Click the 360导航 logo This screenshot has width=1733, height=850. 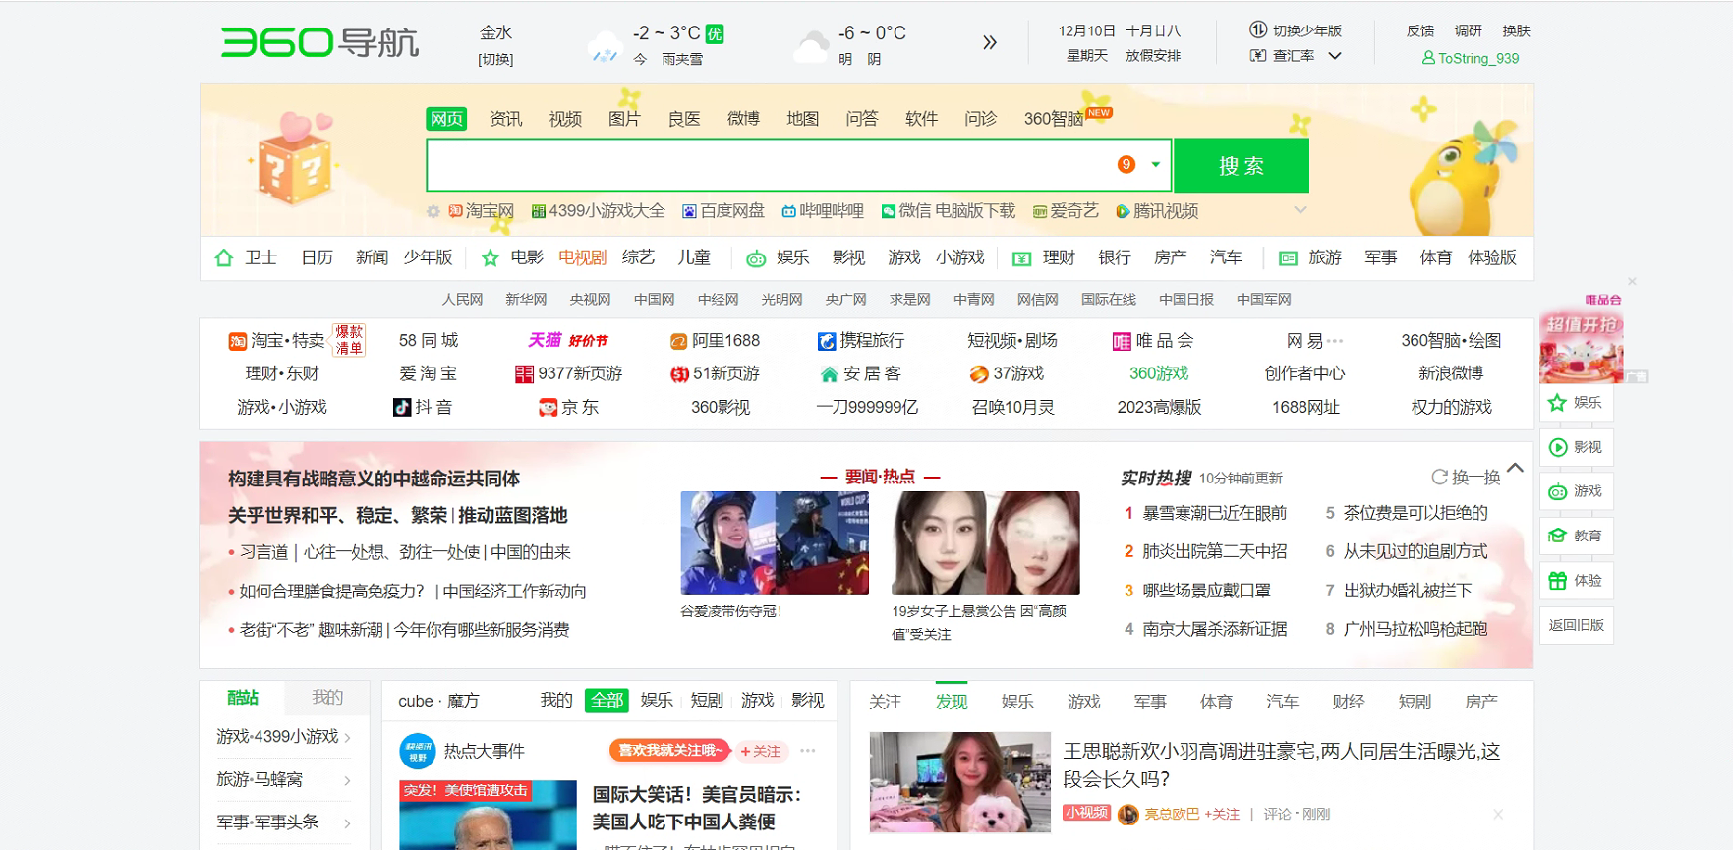[x=319, y=42]
